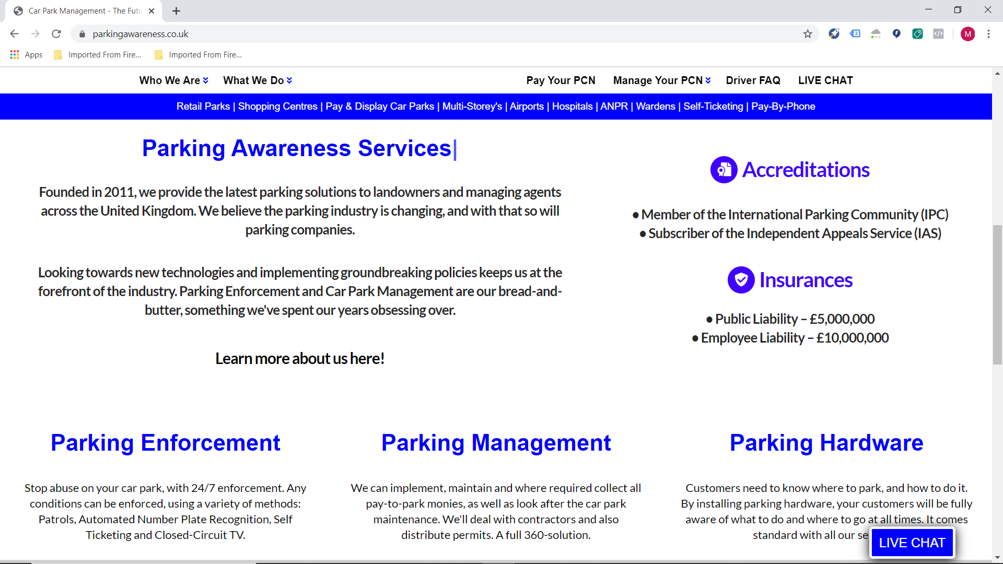1003x564 pixels.
Task: Open the Chrome three-dot menu
Action: click(988, 34)
